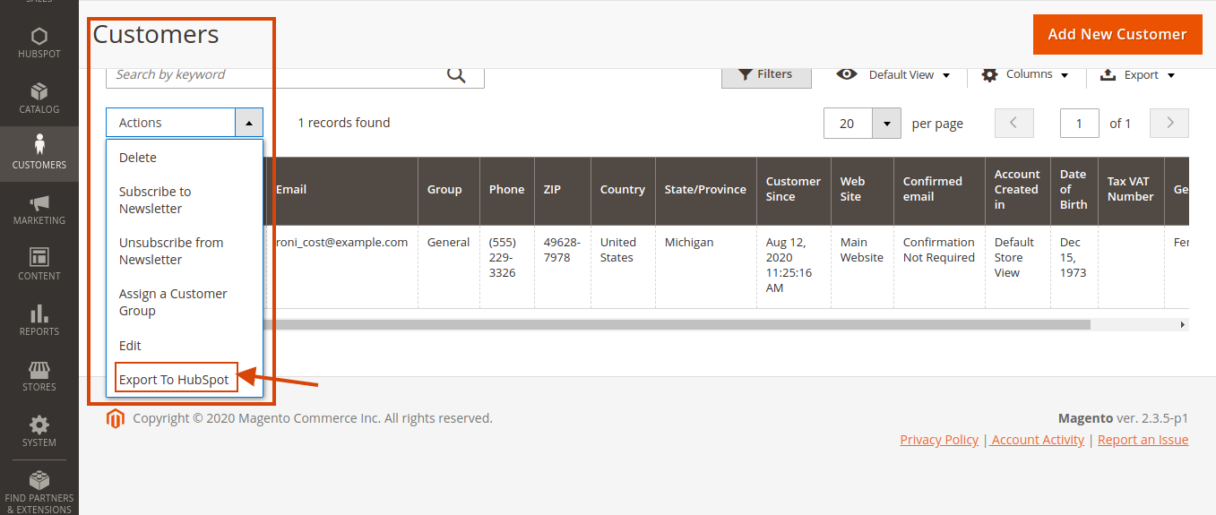Go to next page arrow
The width and height of the screenshot is (1216, 515).
[1169, 124]
